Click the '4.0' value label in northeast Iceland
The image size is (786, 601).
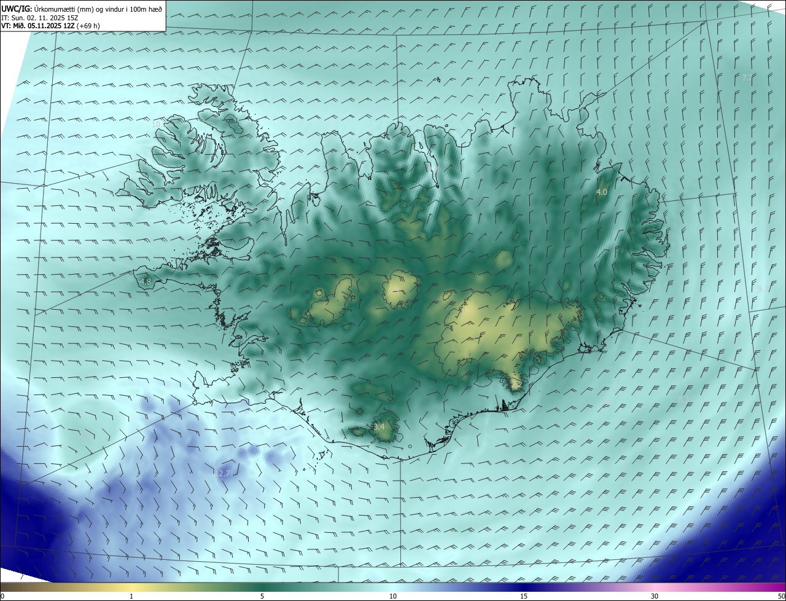602,192
